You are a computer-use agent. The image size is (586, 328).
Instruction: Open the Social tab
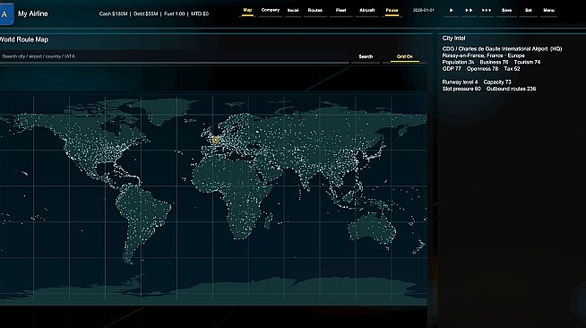coord(293,11)
